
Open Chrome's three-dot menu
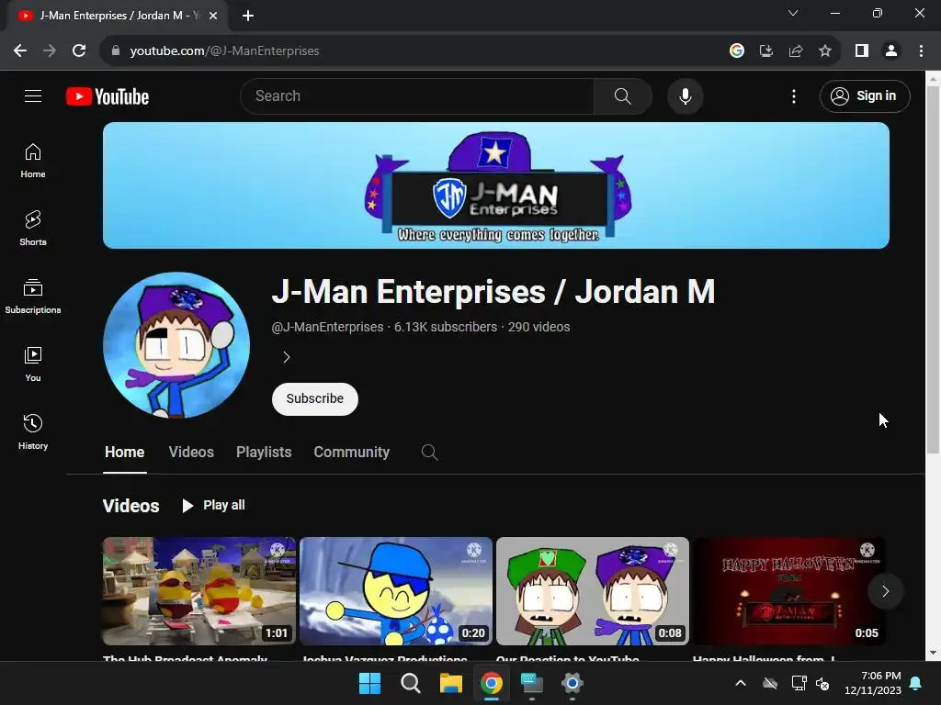pyautogui.click(x=921, y=51)
